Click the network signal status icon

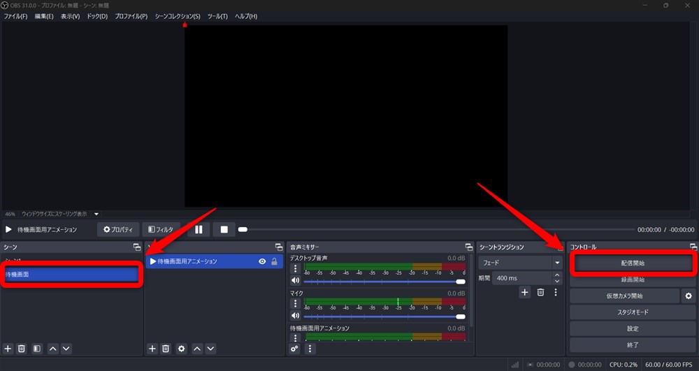pos(515,364)
